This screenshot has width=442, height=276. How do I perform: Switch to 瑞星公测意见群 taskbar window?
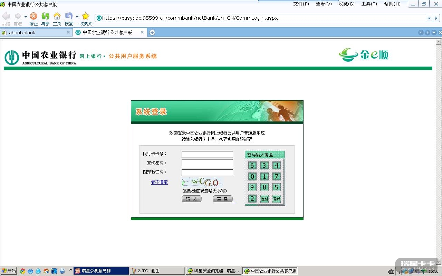click(101, 271)
